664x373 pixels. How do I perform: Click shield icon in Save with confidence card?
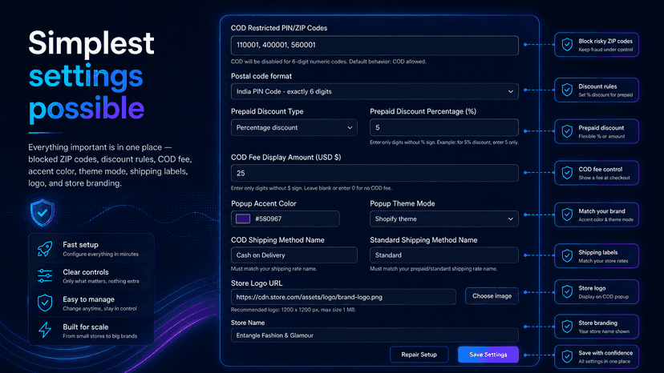click(x=567, y=356)
